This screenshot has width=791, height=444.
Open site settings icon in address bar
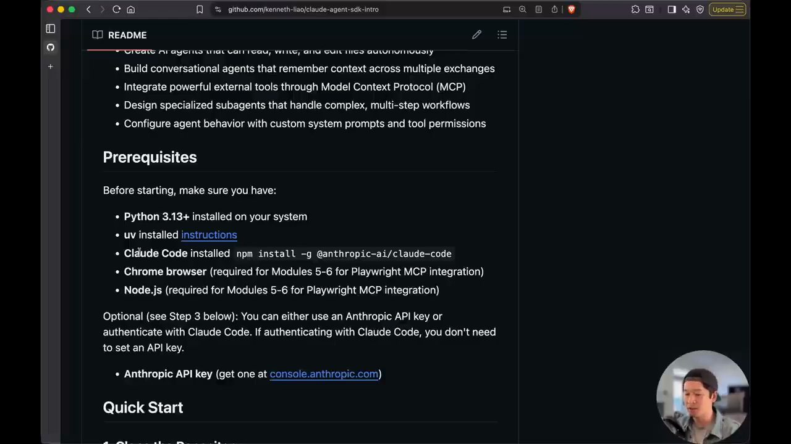pyautogui.click(x=218, y=9)
